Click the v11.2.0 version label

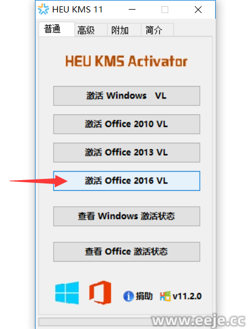pyautogui.click(x=187, y=296)
